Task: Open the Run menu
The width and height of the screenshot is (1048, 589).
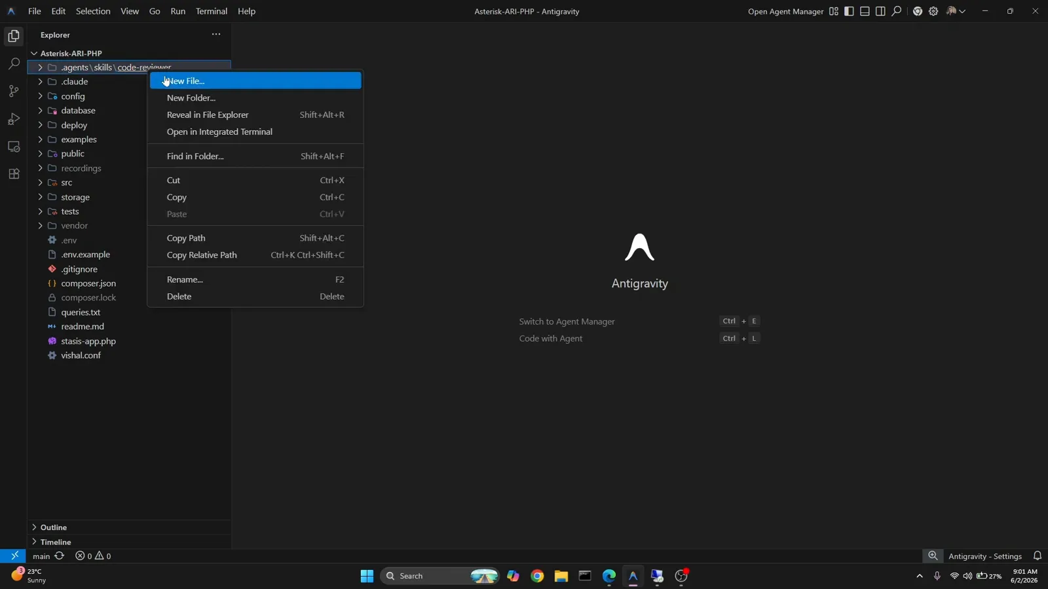Action: pos(178,11)
